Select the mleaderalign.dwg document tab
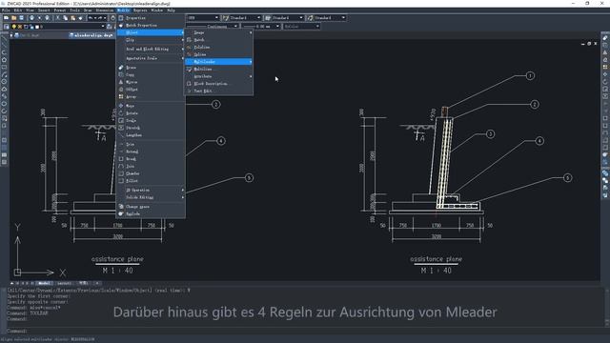610x343 pixels. tap(92, 35)
